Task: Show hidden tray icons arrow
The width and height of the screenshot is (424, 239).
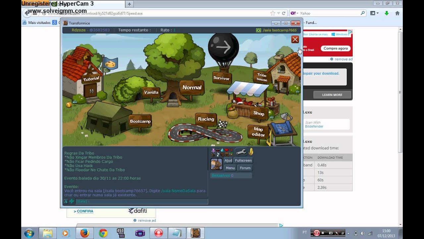Action: point(348,233)
